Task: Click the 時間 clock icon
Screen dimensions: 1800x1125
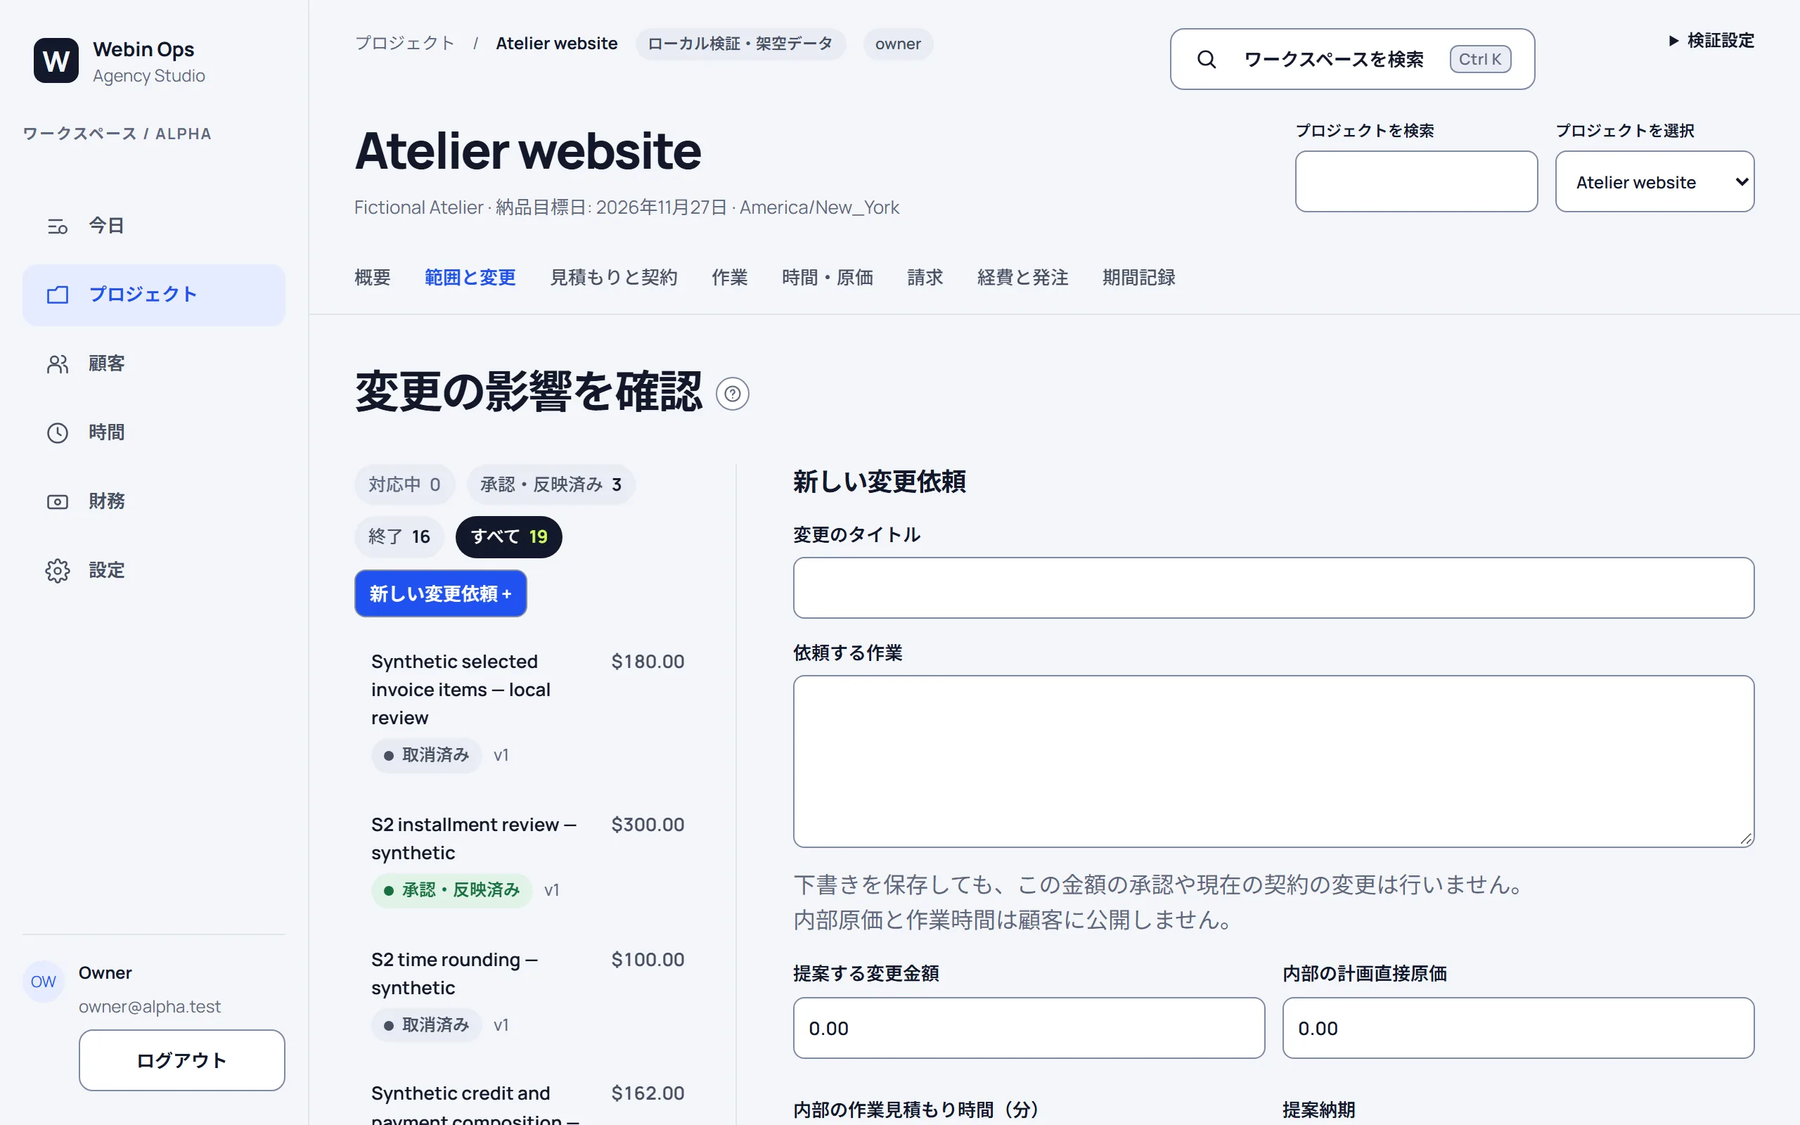Action: [57, 433]
